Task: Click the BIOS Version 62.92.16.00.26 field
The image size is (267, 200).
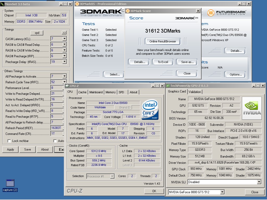Action: [x=214, y=118]
